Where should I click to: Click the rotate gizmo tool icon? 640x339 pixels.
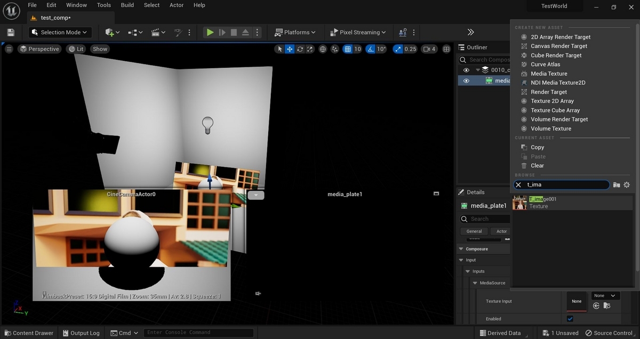point(300,49)
